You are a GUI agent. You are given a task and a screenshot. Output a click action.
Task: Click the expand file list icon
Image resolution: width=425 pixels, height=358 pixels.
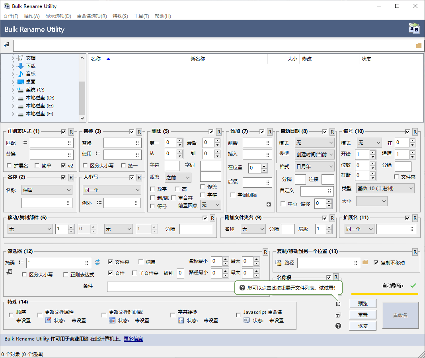click(338, 304)
